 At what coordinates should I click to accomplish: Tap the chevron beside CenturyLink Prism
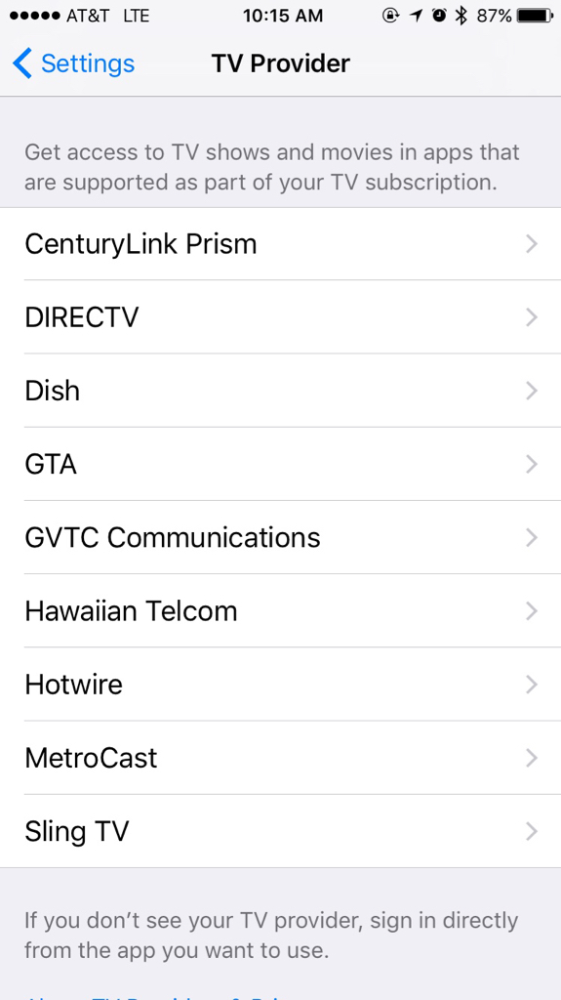(532, 243)
